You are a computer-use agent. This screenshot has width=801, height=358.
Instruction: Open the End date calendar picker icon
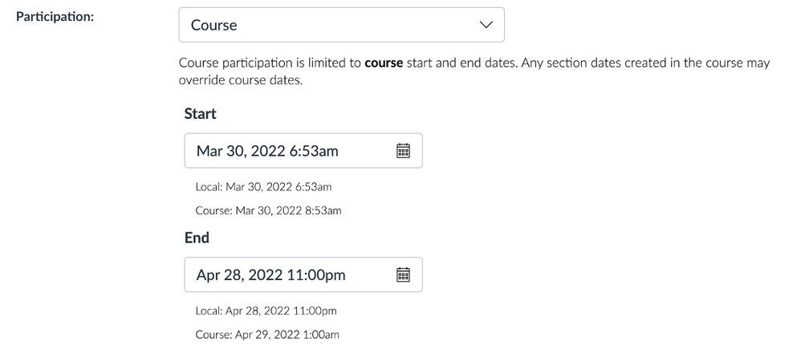click(x=403, y=275)
